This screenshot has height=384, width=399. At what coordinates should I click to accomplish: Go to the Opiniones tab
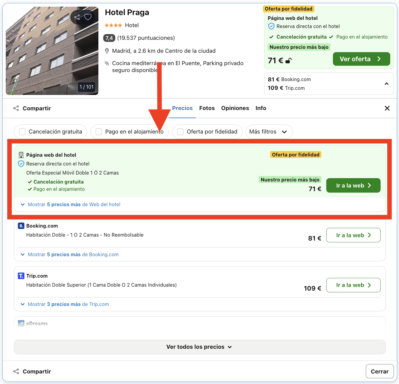click(x=235, y=108)
